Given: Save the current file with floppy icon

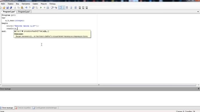Looking at the screenshot, I should [7, 8].
